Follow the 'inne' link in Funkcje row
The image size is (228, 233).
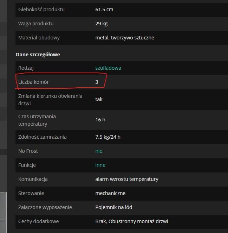[100, 165]
